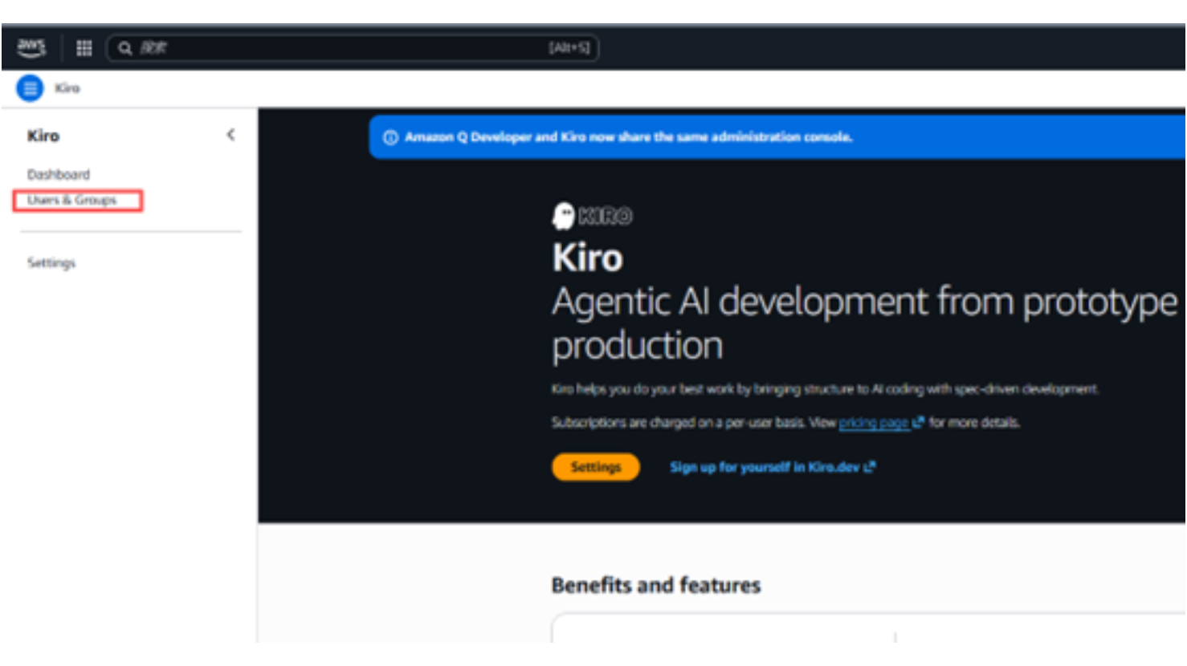Click external-link icon beside pricing page

(918, 422)
